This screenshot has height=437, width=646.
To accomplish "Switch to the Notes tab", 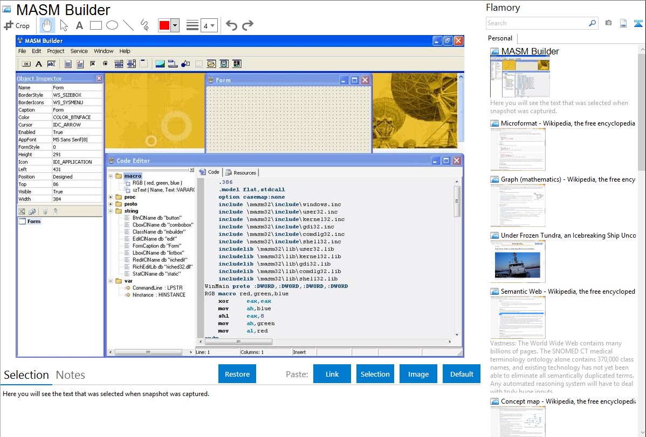I will click(x=71, y=375).
